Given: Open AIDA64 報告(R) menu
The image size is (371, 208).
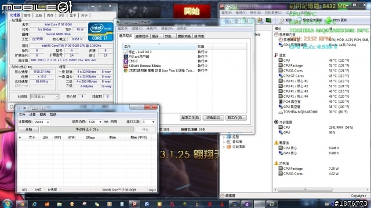Looking at the screenshot, I should [x=256, y=13].
